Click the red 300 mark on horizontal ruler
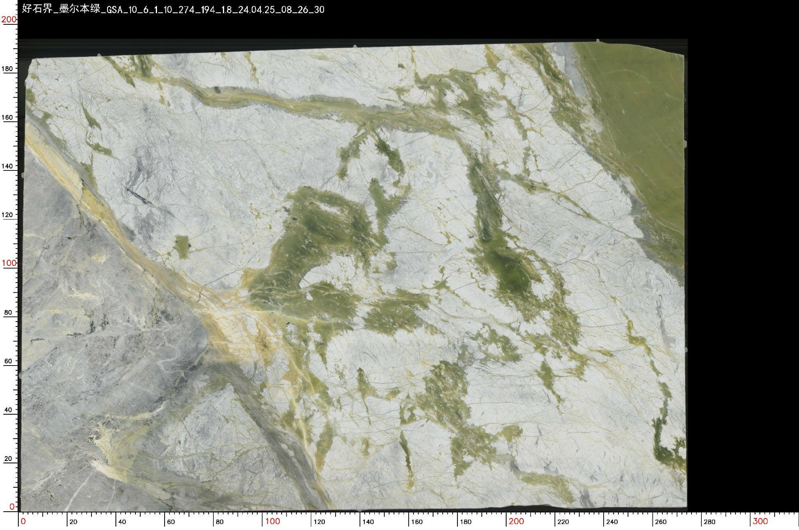This screenshot has width=799, height=530. [760, 521]
